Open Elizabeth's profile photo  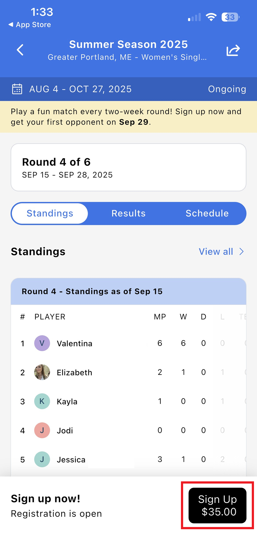pos(42,372)
